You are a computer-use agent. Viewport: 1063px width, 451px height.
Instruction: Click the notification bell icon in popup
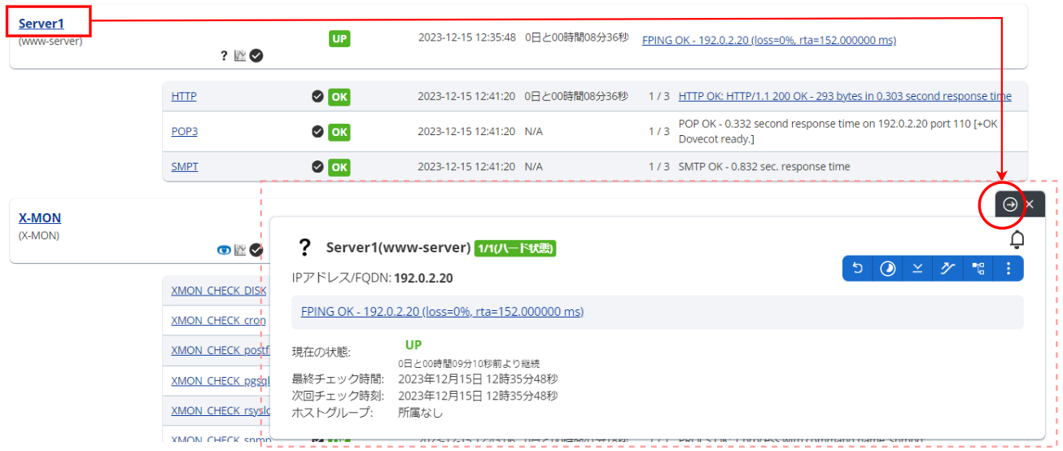(x=1017, y=239)
